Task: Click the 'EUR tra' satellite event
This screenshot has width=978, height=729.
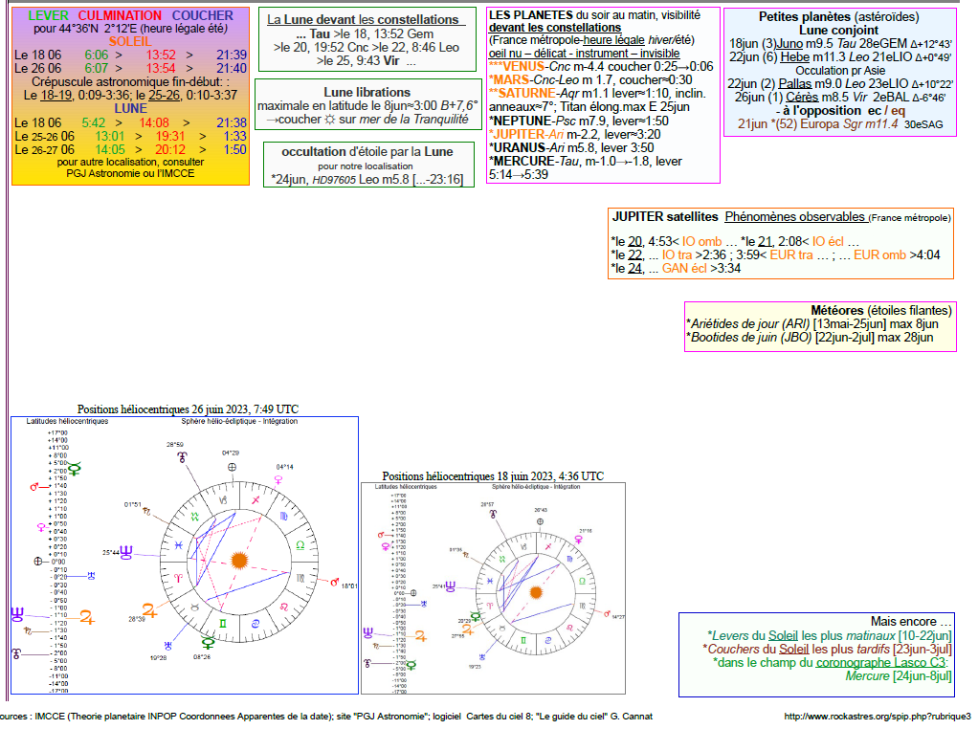Action: [791, 255]
